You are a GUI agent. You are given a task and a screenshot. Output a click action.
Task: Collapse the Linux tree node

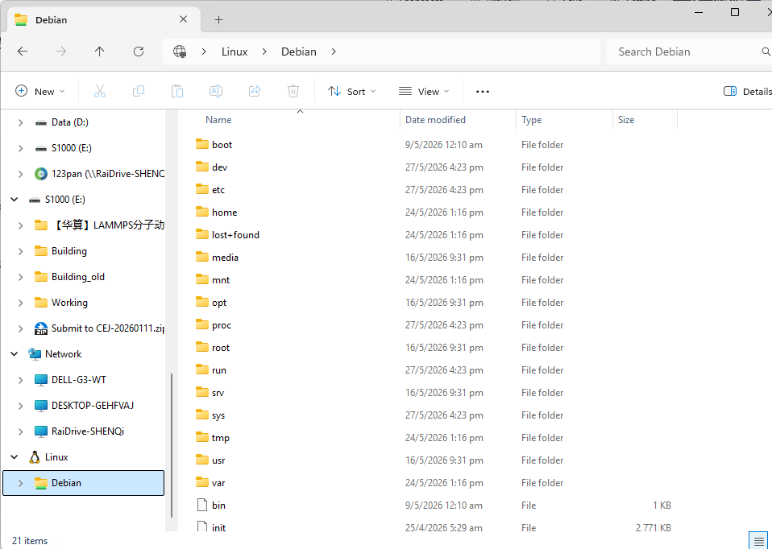tap(15, 457)
